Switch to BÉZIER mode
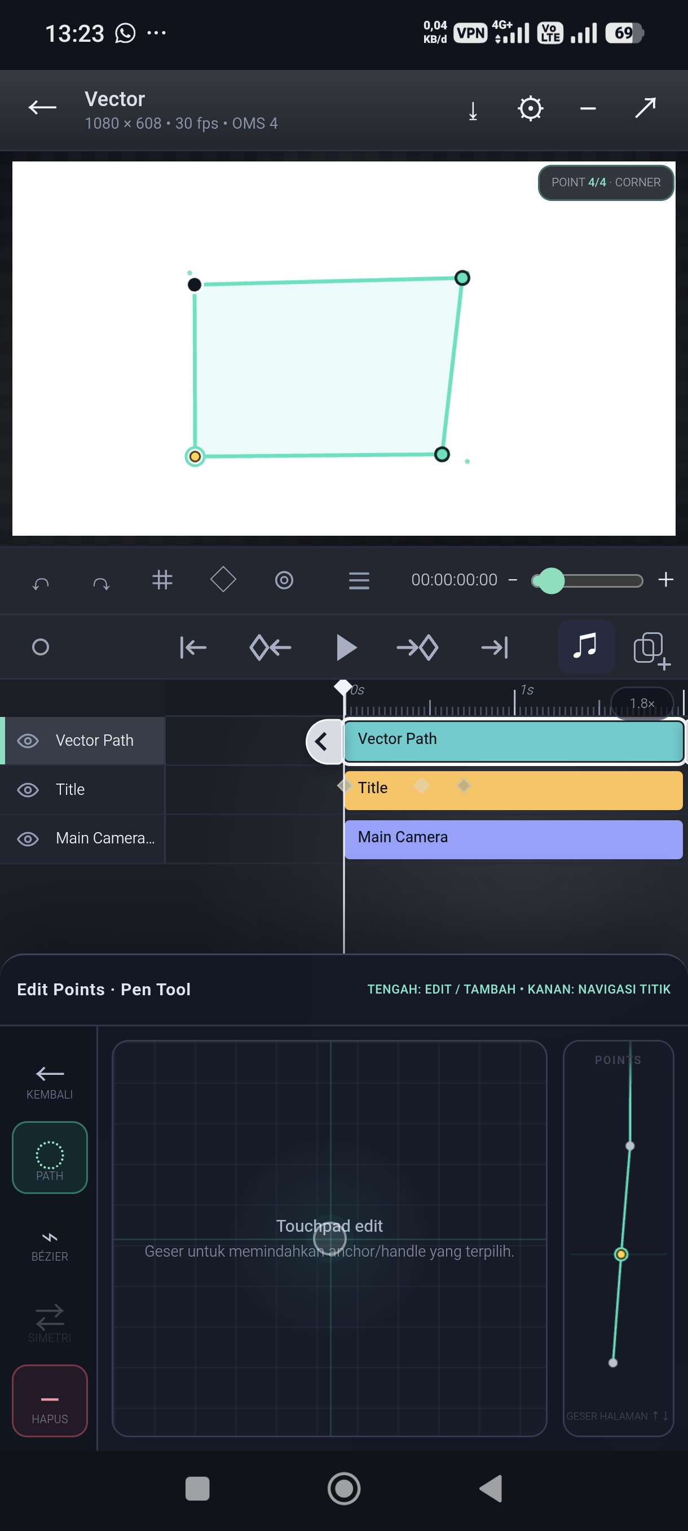The height and width of the screenshot is (1531, 688). pyautogui.click(x=50, y=1246)
